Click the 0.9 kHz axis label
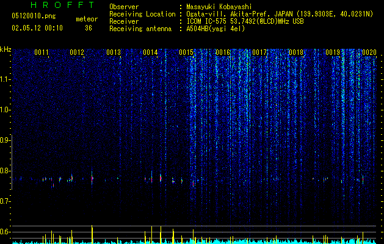This screenshot has height=244, width=384. tap(5, 140)
